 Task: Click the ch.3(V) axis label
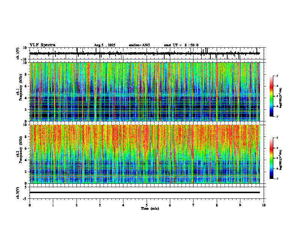click(18, 193)
